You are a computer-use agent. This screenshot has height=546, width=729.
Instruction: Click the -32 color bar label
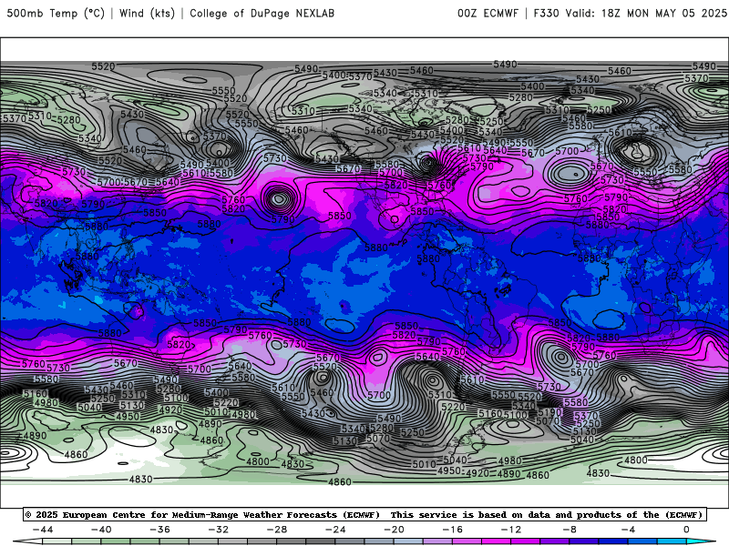218,530
